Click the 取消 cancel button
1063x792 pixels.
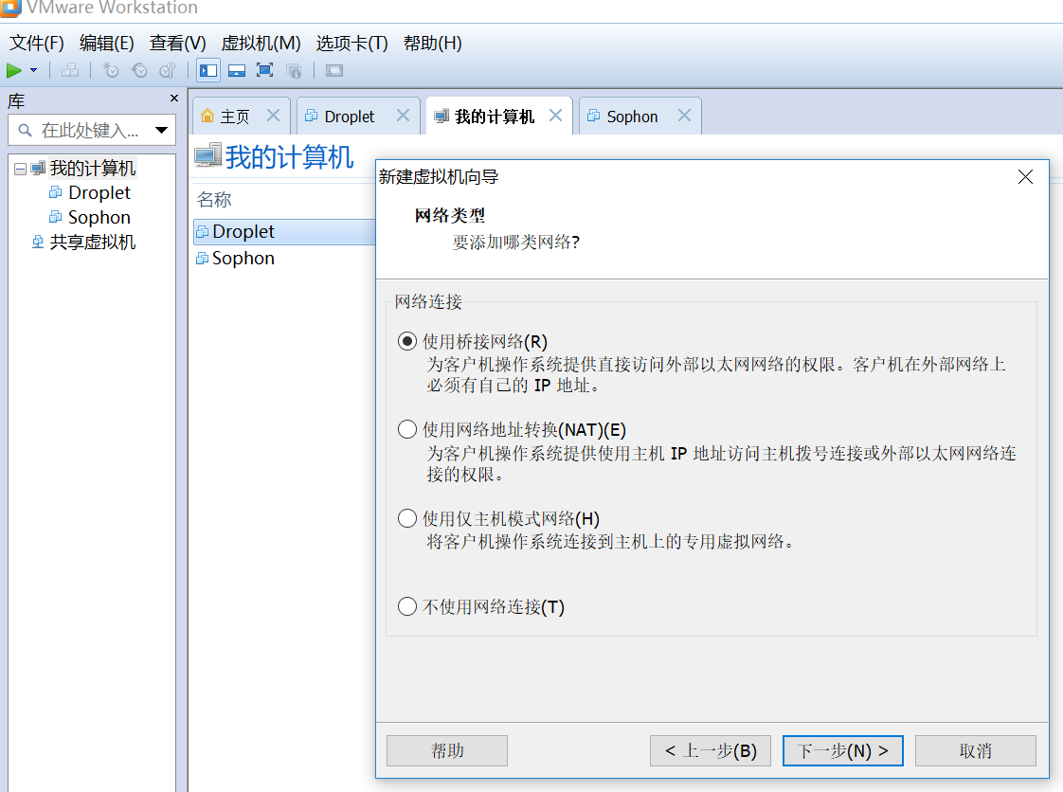tap(976, 750)
